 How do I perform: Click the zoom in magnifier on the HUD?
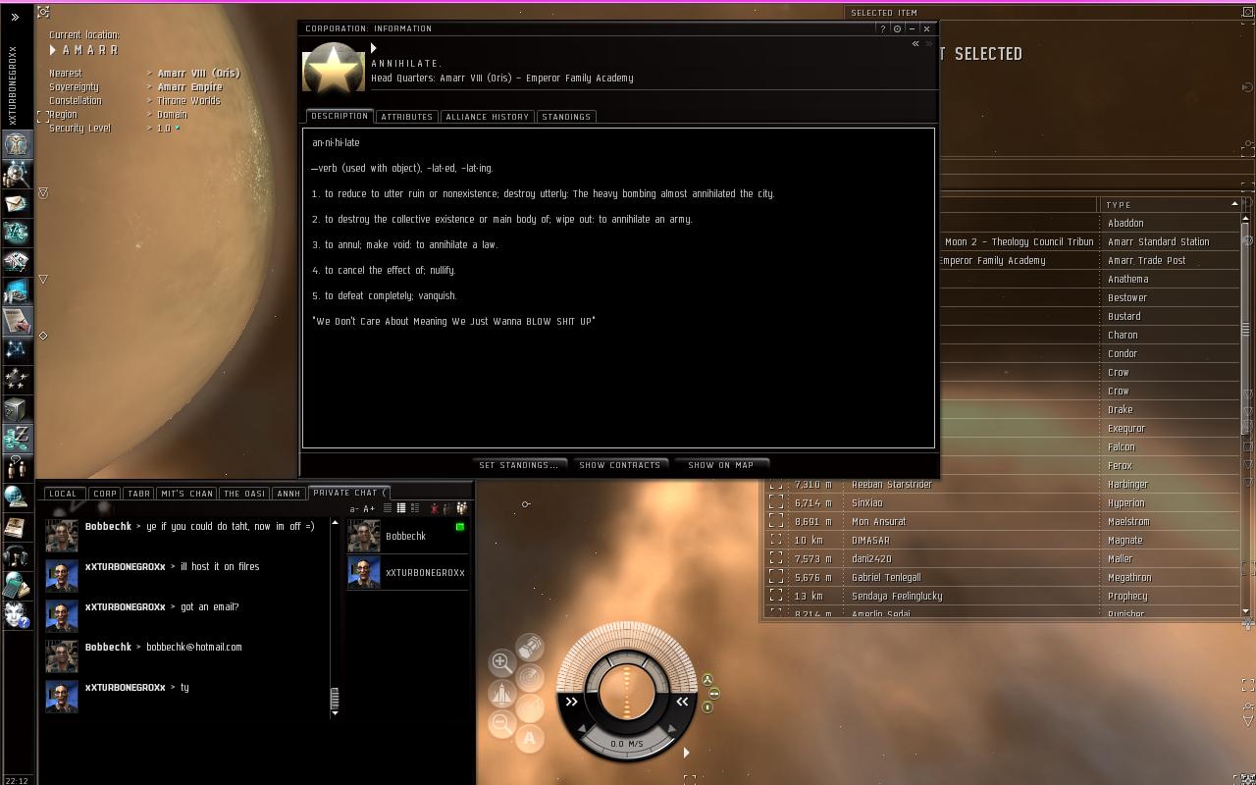(501, 662)
